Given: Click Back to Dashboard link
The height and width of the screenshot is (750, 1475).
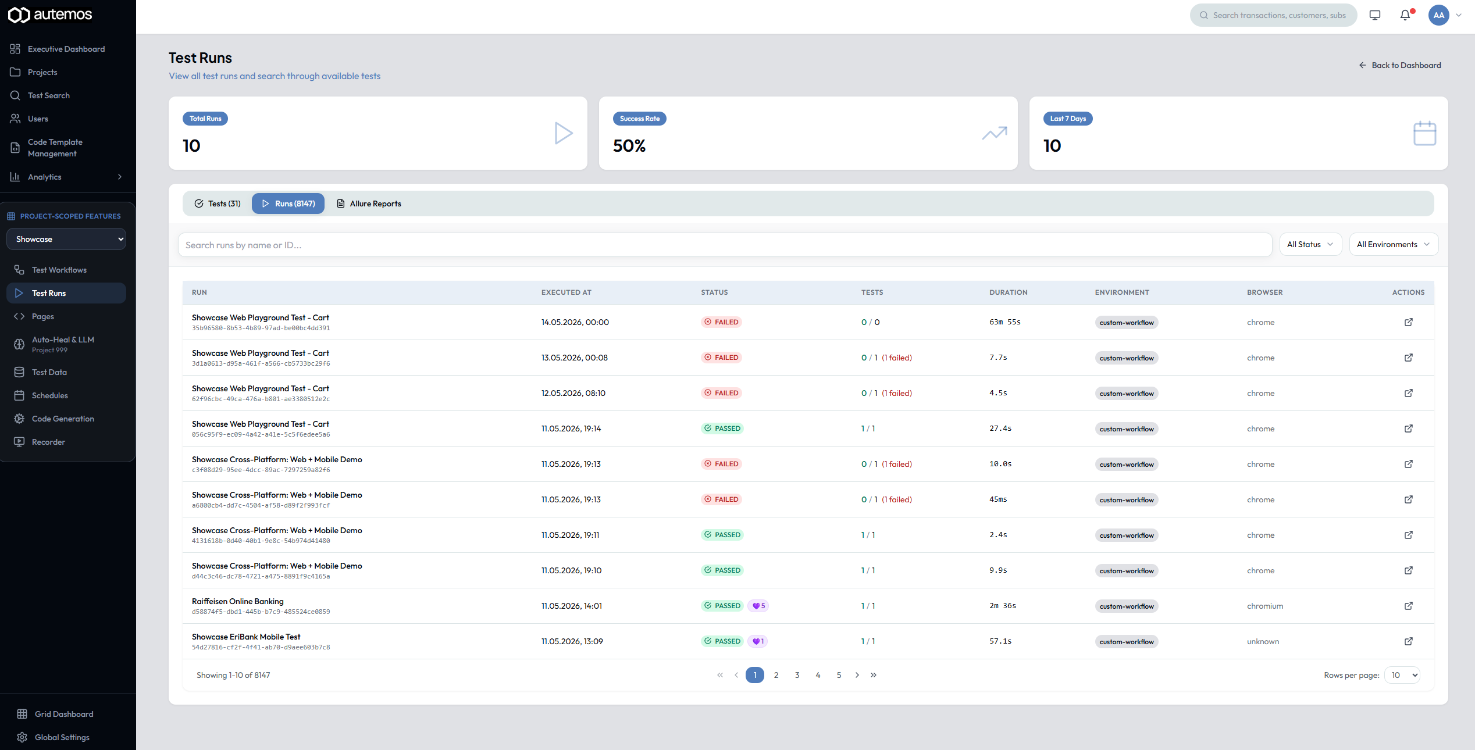Looking at the screenshot, I should (x=1400, y=65).
